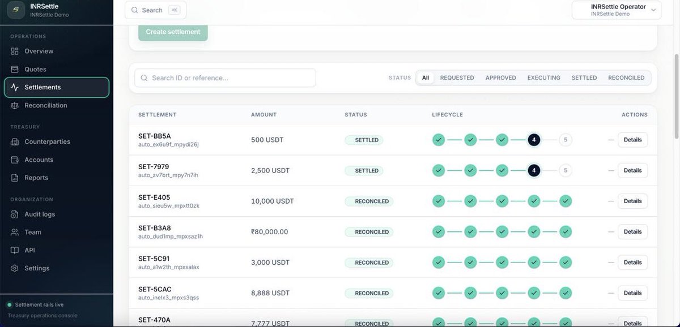
Task: Click the 10,000 USDT amount
Action: tap(273, 201)
